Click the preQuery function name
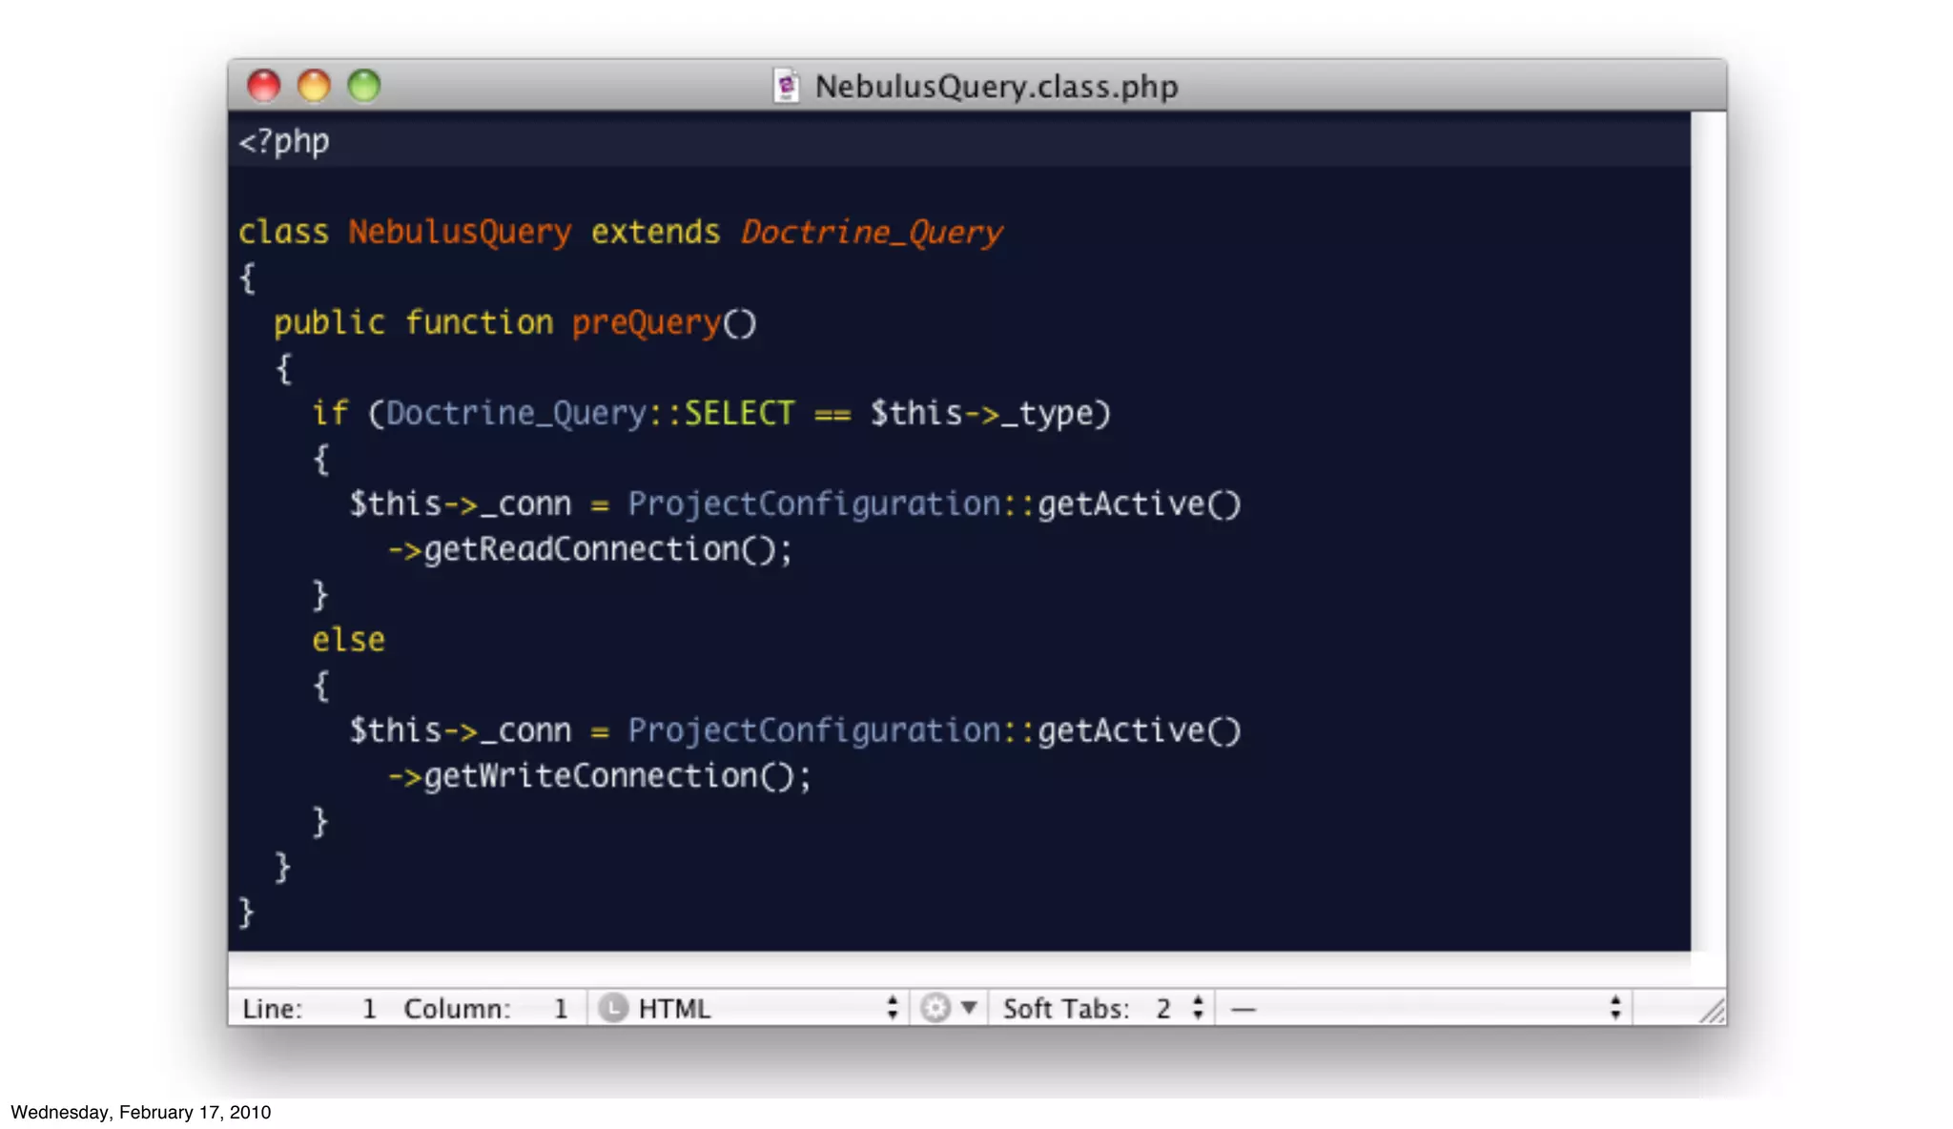This screenshot has width=1953, height=1129. coord(646,322)
